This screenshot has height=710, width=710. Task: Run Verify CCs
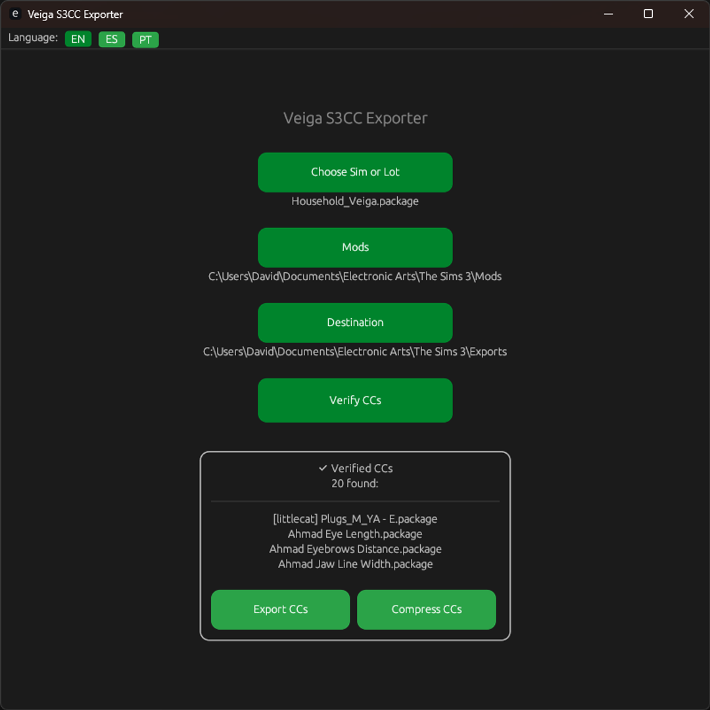[x=355, y=400]
